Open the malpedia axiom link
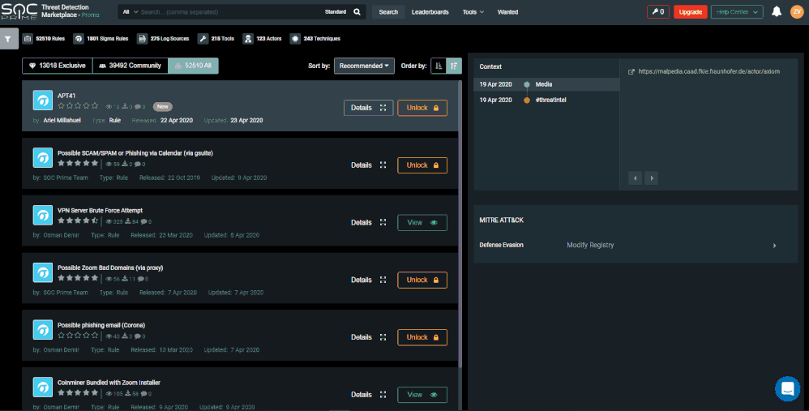809x411 pixels. click(x=708, y=71)
